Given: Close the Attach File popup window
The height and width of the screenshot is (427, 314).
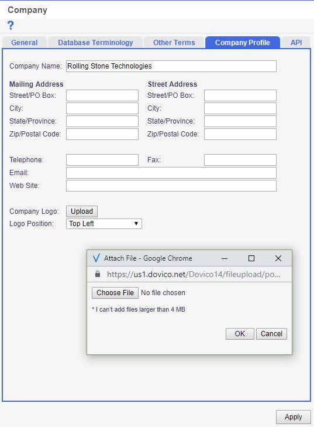Looking at the screenshot, I should 278,258.
